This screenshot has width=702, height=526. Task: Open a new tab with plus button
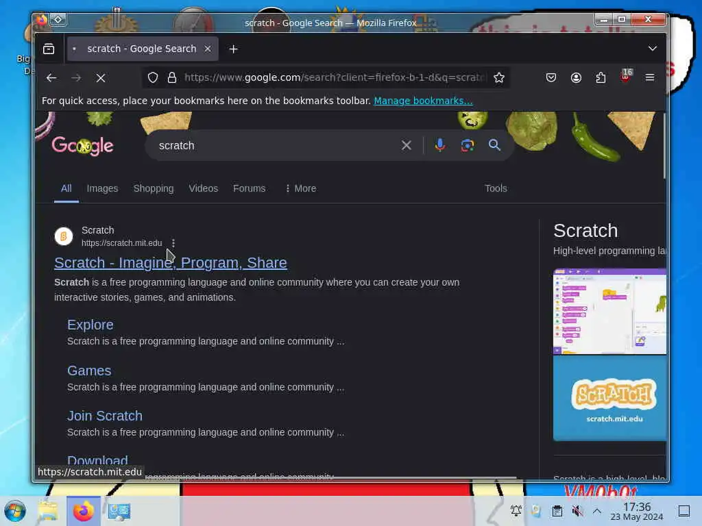[233, 49]
